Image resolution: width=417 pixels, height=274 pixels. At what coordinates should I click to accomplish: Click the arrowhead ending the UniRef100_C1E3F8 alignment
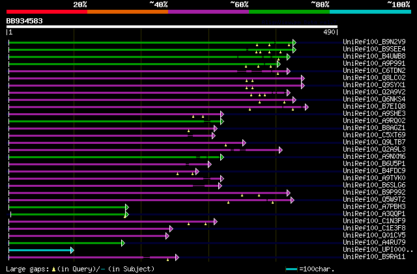point(171,229)
